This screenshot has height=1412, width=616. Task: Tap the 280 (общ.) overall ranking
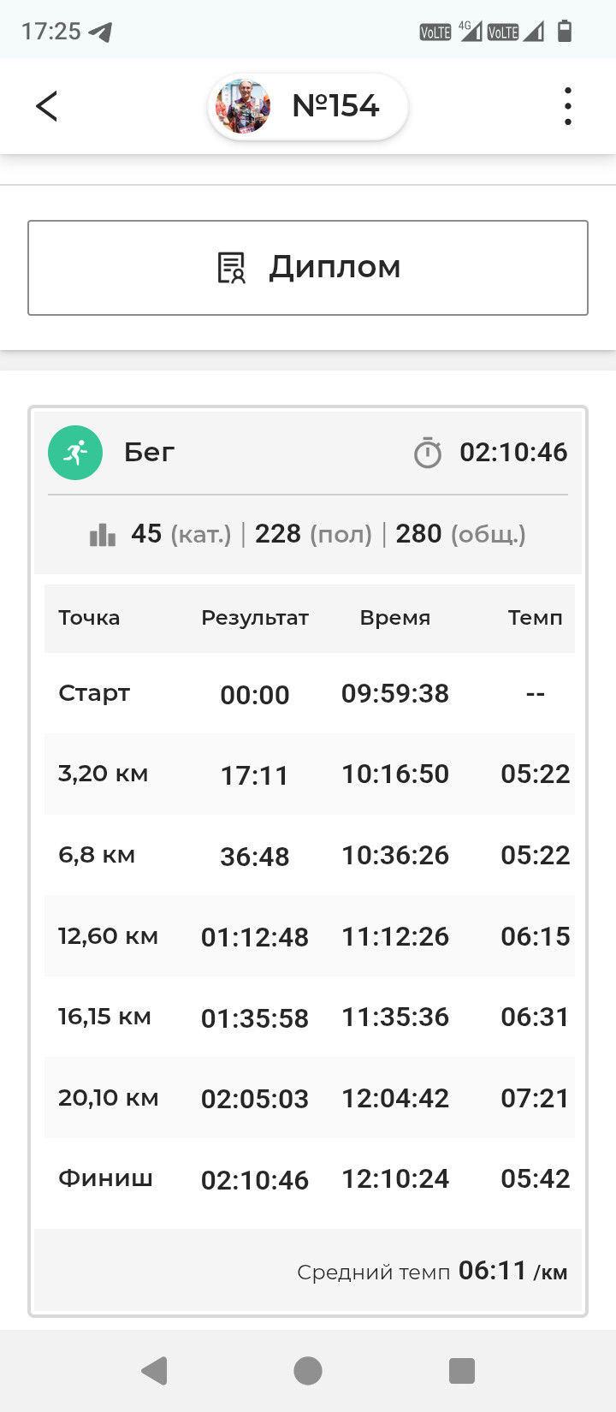[460, 534]
